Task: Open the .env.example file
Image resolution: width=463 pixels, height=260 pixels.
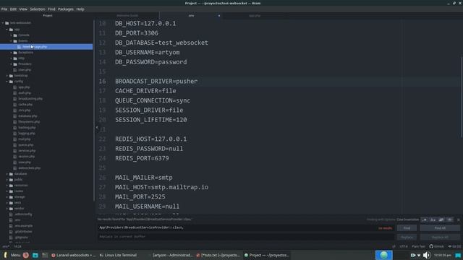Action: (24, 226)
